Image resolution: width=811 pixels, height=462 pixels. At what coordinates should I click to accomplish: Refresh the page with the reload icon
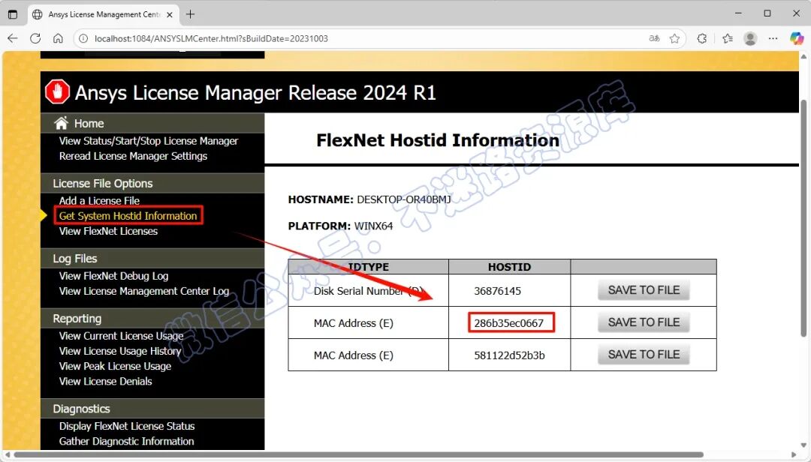tap(35, 38)
